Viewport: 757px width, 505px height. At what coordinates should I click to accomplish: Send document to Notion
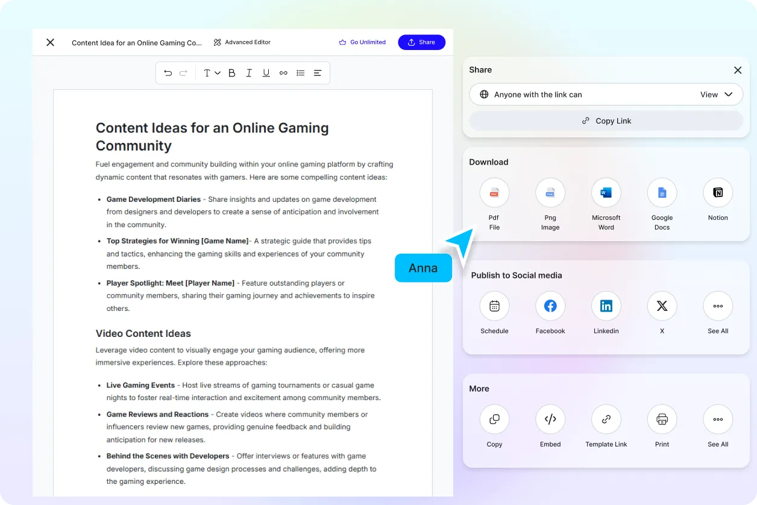pos(717,193)
